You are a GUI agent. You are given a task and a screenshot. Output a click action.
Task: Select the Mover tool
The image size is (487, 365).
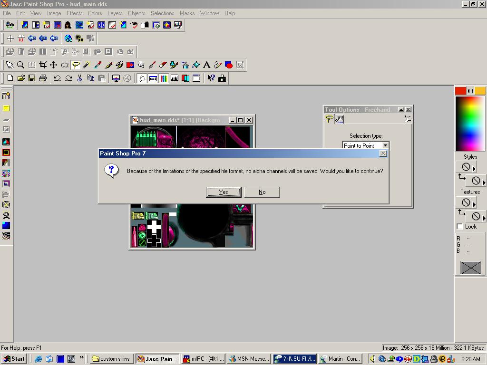54,65
